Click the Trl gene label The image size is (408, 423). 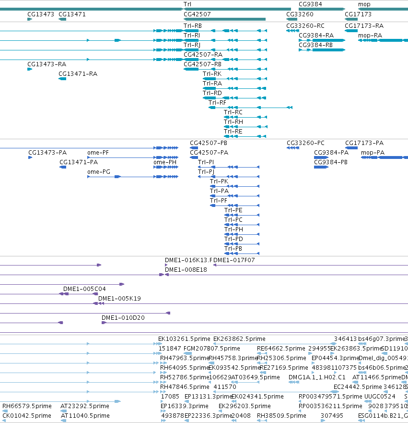[187, 4]
